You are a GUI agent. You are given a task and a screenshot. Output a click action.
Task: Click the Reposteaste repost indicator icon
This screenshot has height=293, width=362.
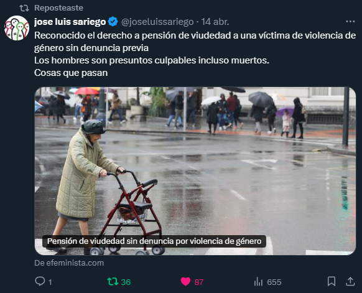[24, 8]
